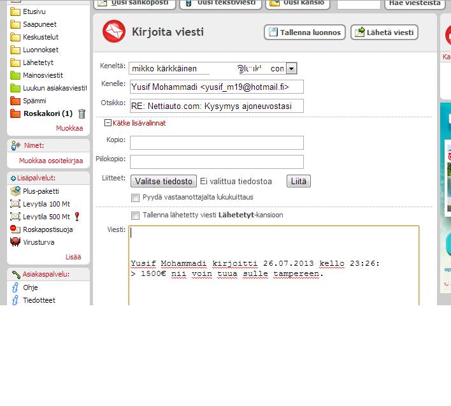The height and width of the screenshot is (406, 451).
Task: Open the Saapuneet folder icon
Action: (x=15, y=24)
